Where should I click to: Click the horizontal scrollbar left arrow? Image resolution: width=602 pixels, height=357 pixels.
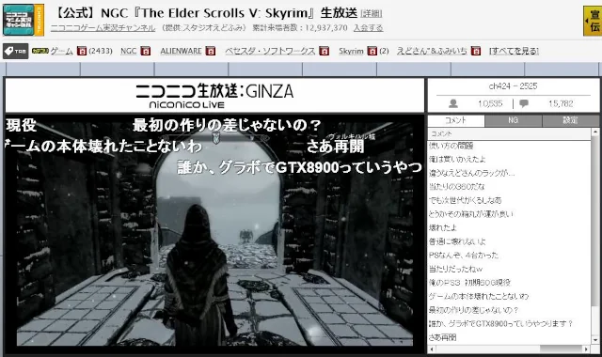[432, 349]
